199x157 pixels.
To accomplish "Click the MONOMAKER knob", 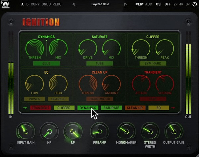I will 126,131.
